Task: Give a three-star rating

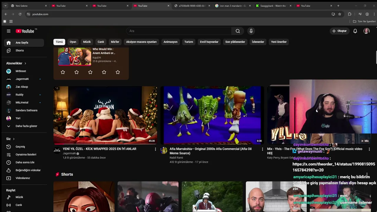Action: 90,72
